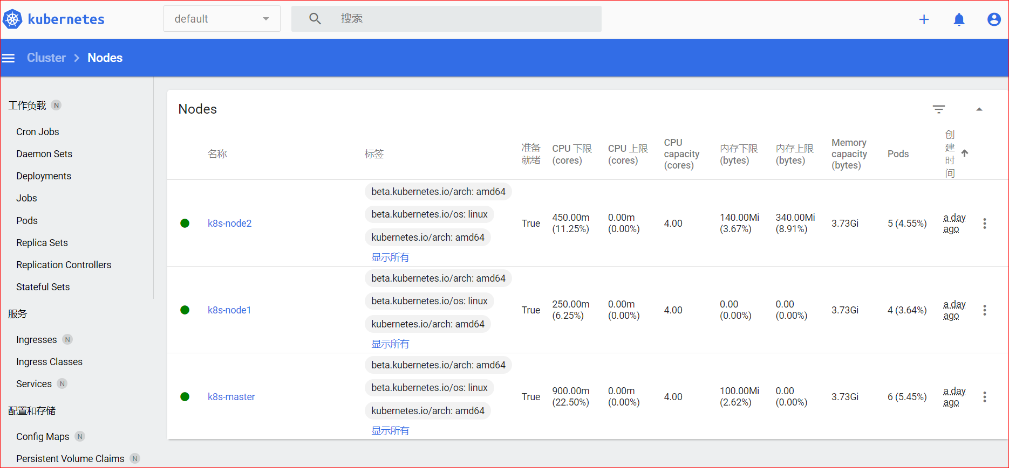Screen dimensions: 1009x468
Task: Show all labels for k8s-node1
Action: [x=390, y=344]
